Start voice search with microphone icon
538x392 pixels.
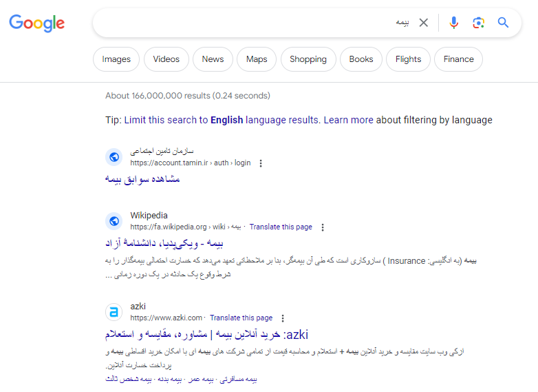coord(453,23)
